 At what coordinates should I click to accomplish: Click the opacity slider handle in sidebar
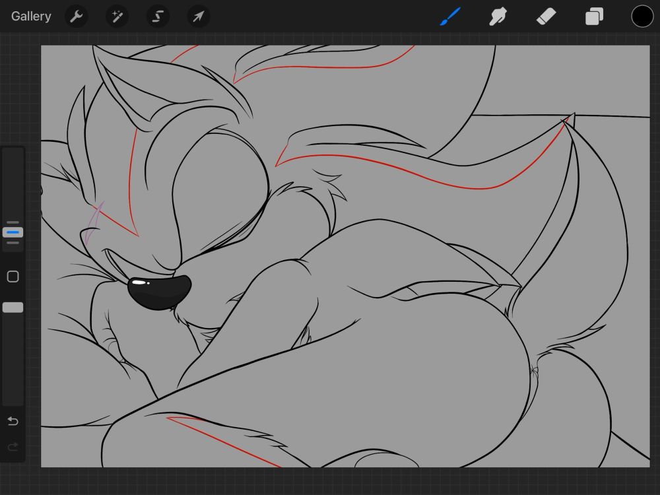[13, 308]
